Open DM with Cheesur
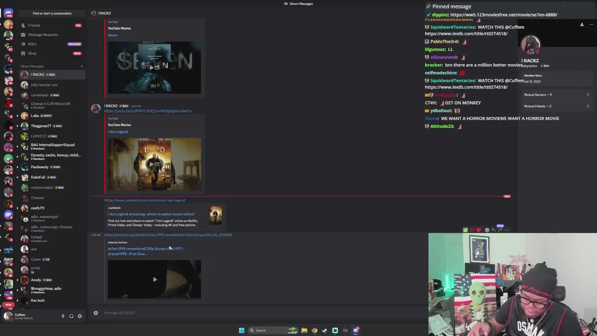Screen dimensions: 597x336 pos(52,198)
